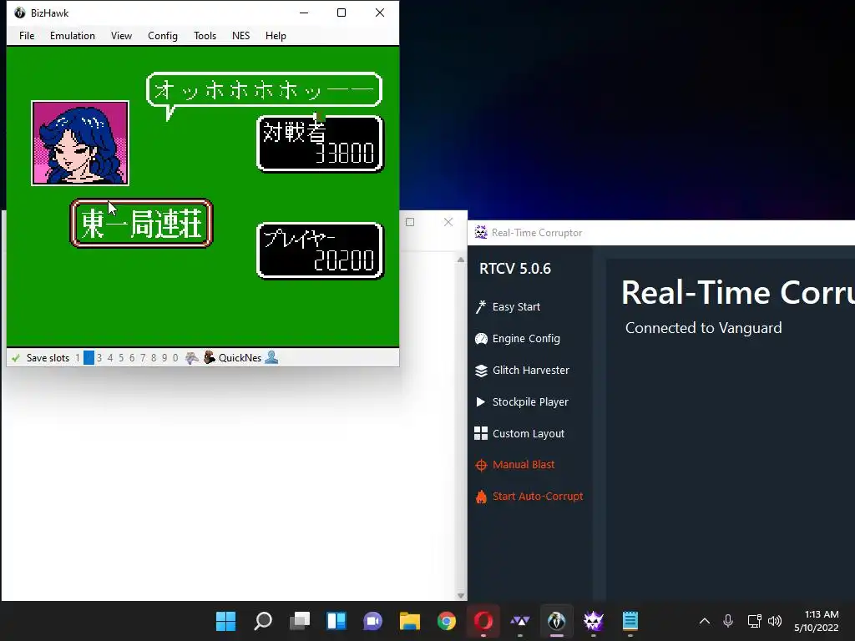Start Auto-Corrupt

click(538, 496)
